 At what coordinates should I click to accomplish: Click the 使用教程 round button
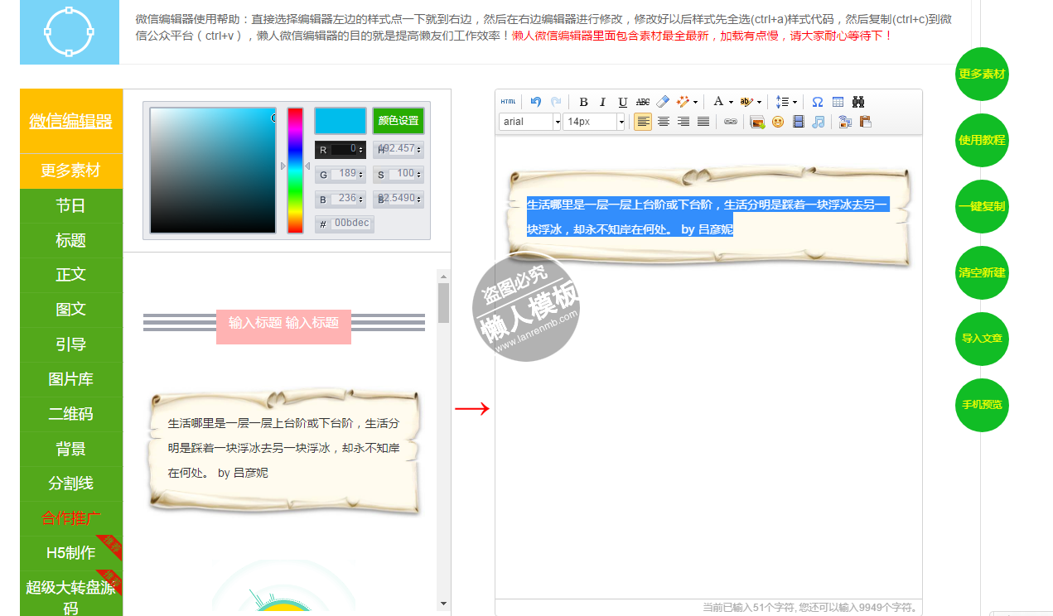click(982, 141)
